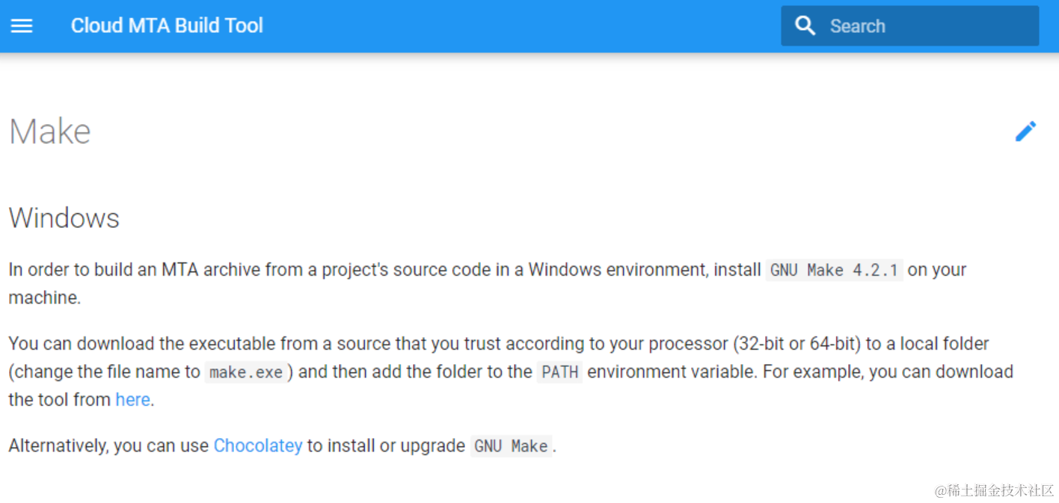Click the "GNU Make 4.2.1" code snippet

pyautogui.click(x=835, y=271)
